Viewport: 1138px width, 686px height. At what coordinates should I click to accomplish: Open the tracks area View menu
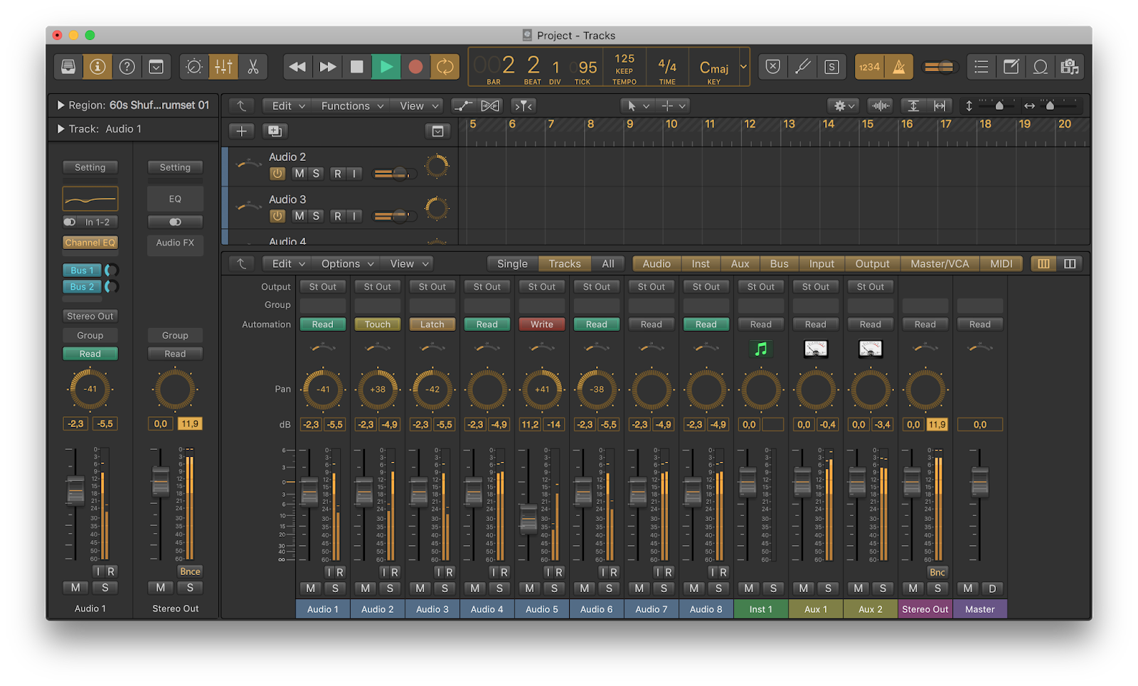[418, 106]
